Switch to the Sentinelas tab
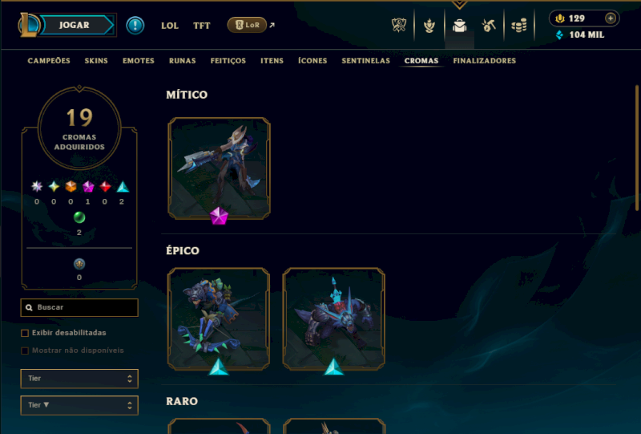This screenshot has width=641, height=434. tap(365, 61)
